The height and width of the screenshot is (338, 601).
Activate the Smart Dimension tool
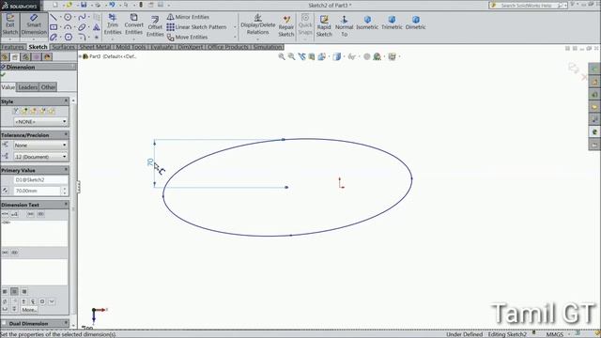click(34, 25)
